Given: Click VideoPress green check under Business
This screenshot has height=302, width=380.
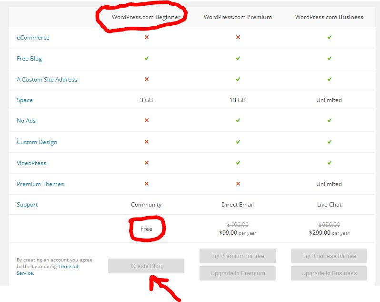Looking at the screenshot, I should tap(329, 163).
